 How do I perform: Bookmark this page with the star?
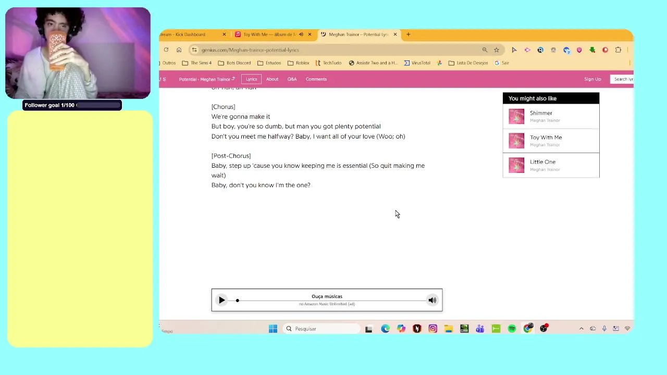(x=497, y=50)
